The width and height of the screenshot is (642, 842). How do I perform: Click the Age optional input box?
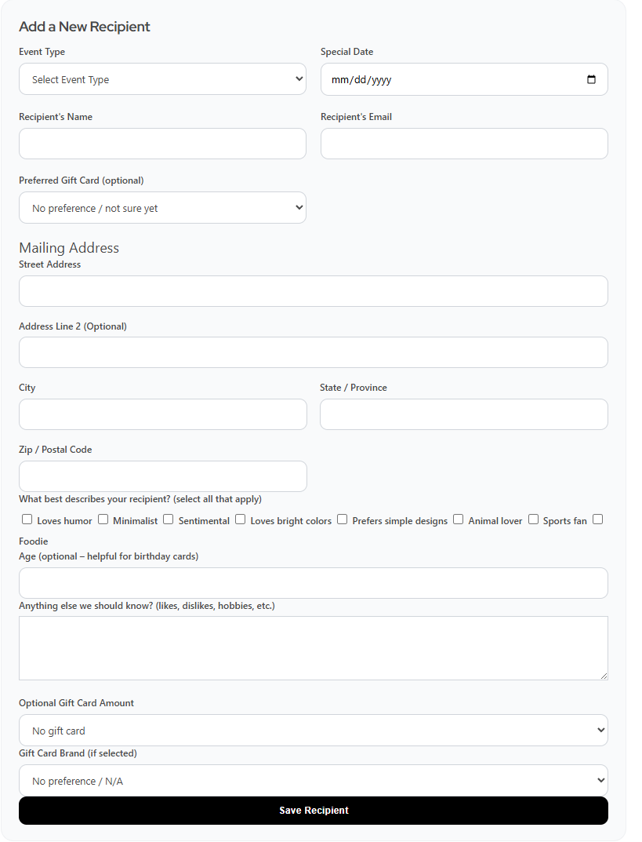click(x=313, y=583)
